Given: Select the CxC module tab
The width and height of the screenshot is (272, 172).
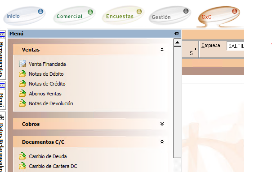Looking at the screenshot, I should click(x=219, y=17).
